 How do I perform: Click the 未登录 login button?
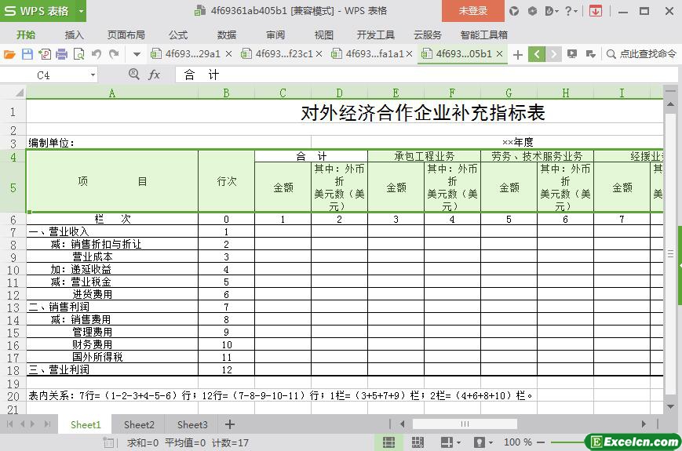coord(473,11)
